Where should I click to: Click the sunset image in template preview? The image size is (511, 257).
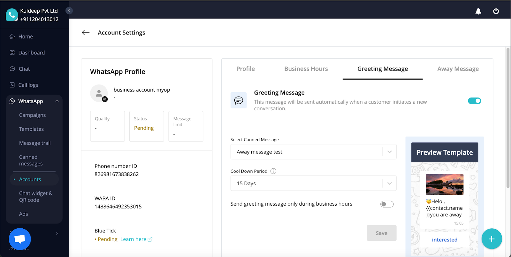[445, 184]
